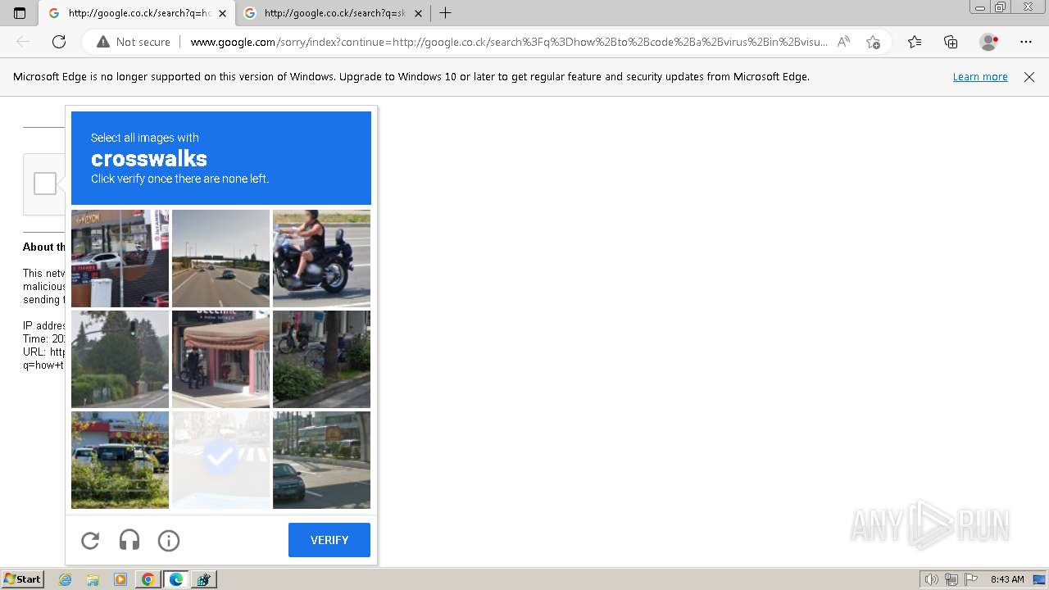Open Settings and more menu
The height and width of the screenshot is (590, 1049).
click(x=1026, y=42)
